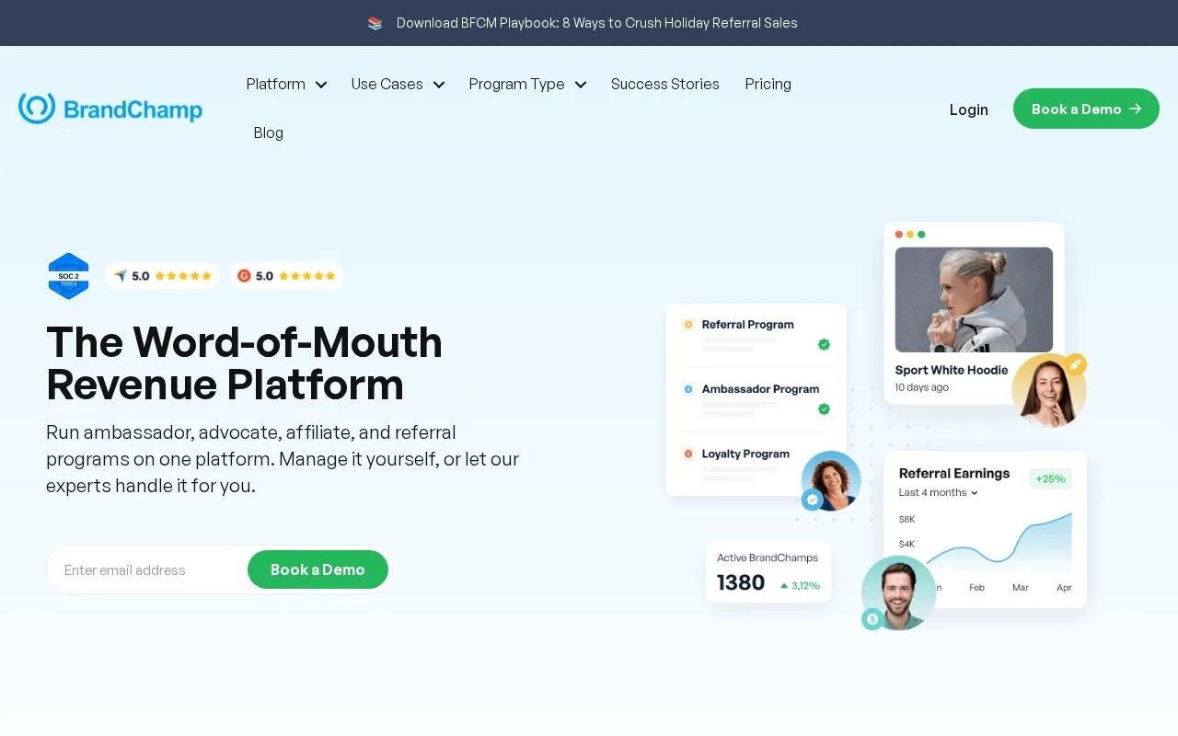Screen dimensions: 1178x736
Task: Click the yellow edit pencil badge
Action: (1075, 364)
